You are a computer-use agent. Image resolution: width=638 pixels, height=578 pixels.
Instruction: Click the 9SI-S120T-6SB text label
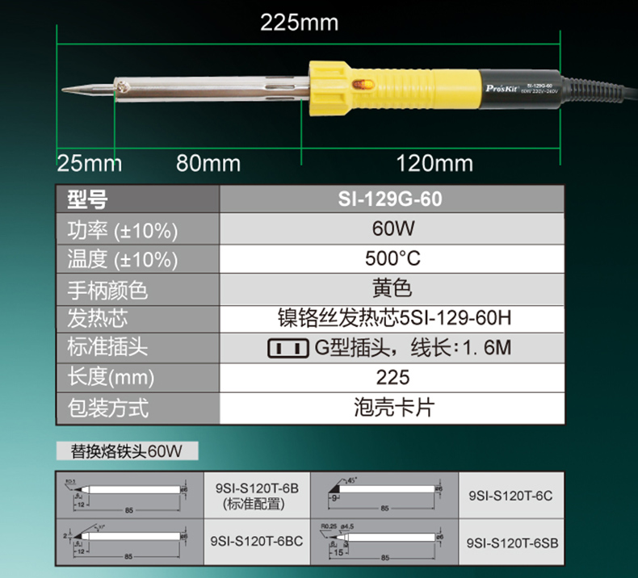click(x=512, y=542)
